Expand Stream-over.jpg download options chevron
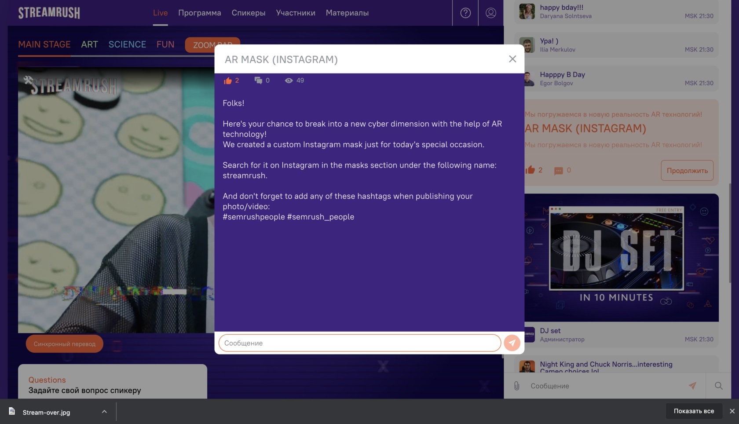 (104, 412)
